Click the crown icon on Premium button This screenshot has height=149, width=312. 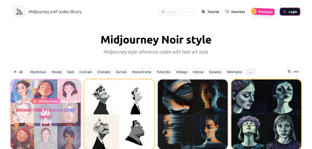tap(254, 11)
